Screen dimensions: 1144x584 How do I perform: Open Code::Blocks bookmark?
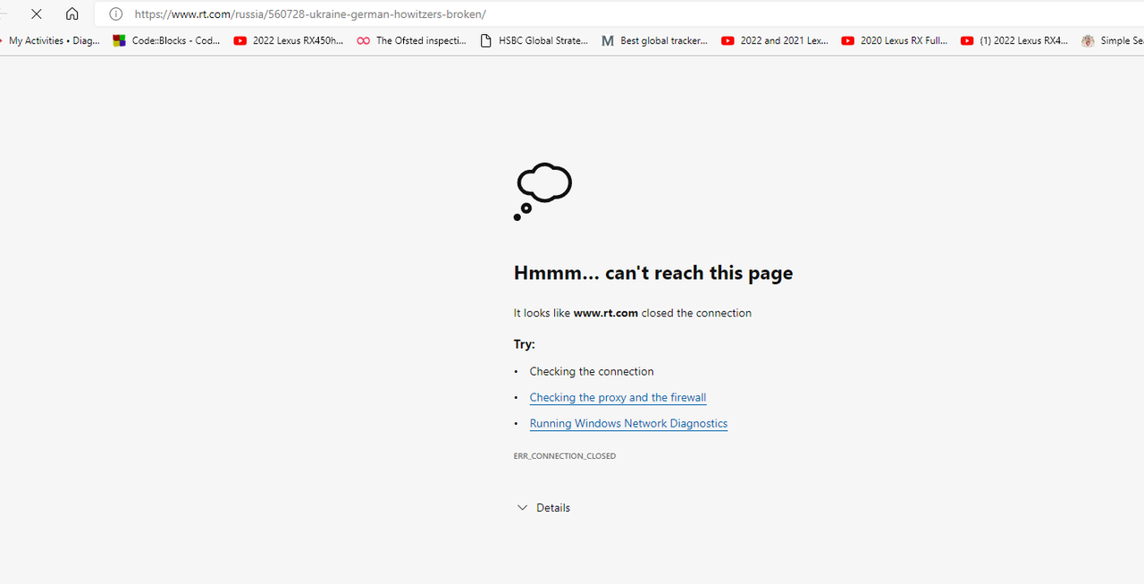pos(167,40)
